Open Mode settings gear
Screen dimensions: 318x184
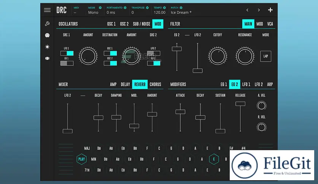pyautogui.click(x=100, y=8)
